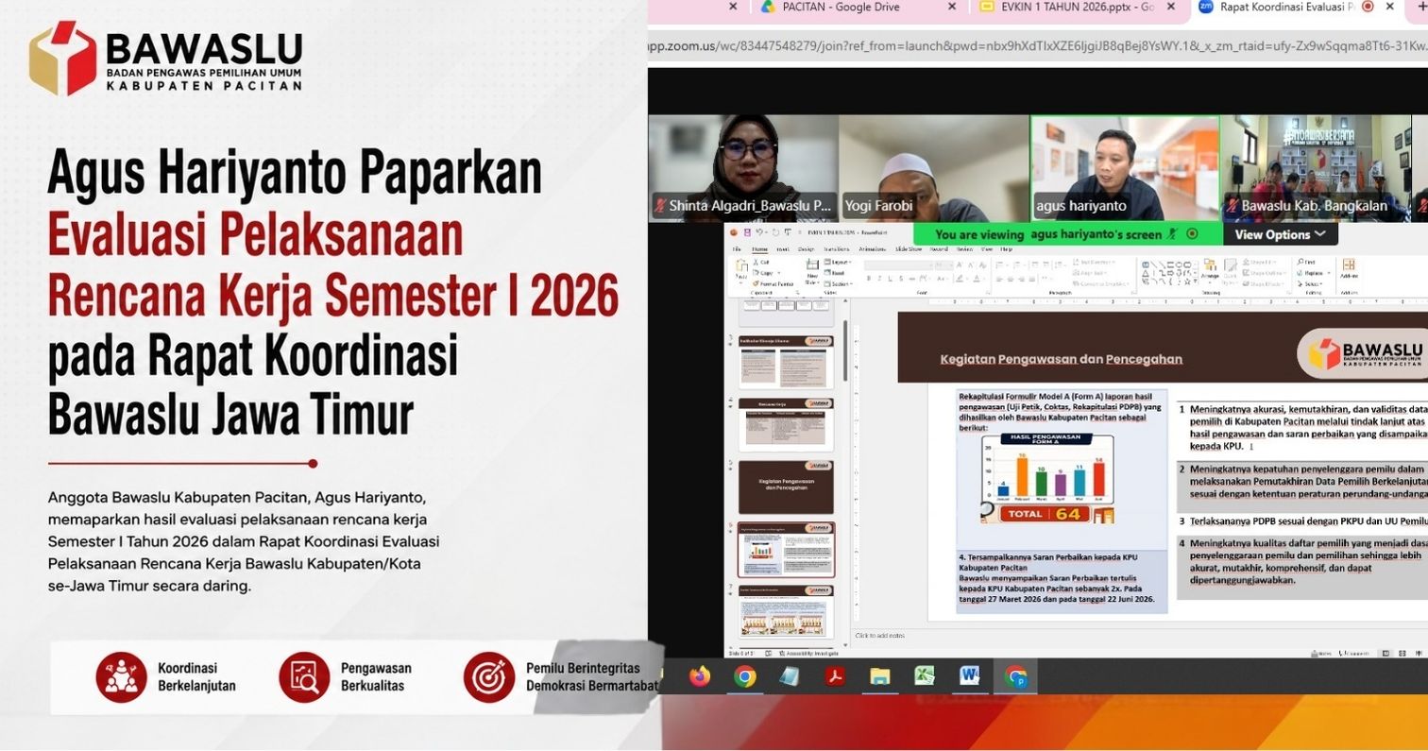Select agus hariyanto participant video tile
The height and width of the screenshot is (751, 1428).
tap(1125, 169)
